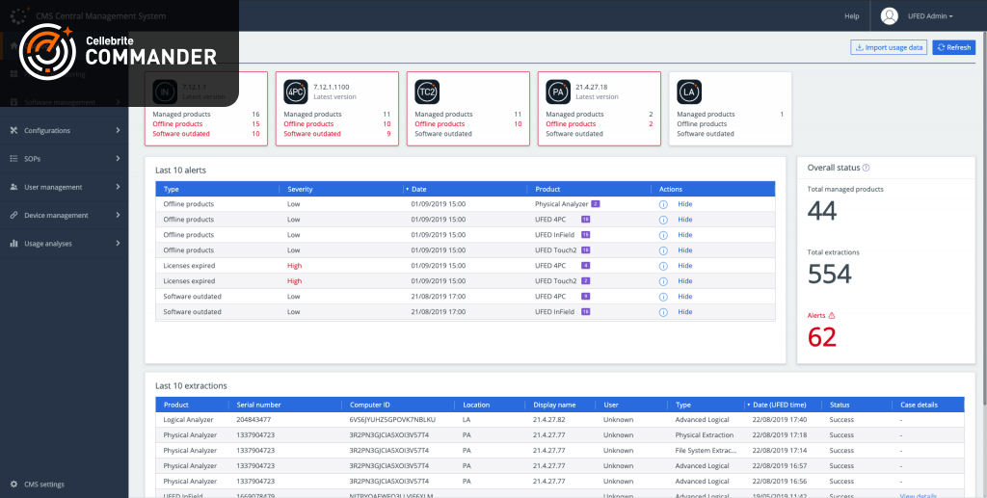Click serial number 204843477
The width and height of the screenshot is (987, 498).
254,419
